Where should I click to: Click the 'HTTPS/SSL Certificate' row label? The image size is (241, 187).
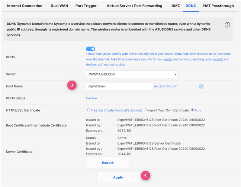point(23,110)
